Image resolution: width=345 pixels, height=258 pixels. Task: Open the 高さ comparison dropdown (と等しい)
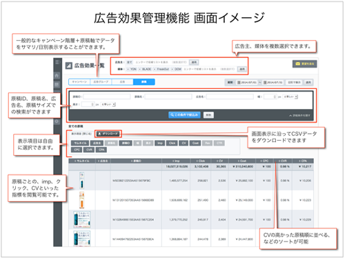pyautogui.click(x=108, y=104)
